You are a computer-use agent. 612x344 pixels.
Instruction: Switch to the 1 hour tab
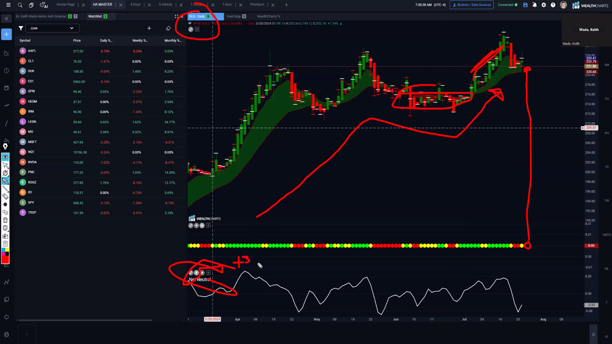tap(227, 4)
